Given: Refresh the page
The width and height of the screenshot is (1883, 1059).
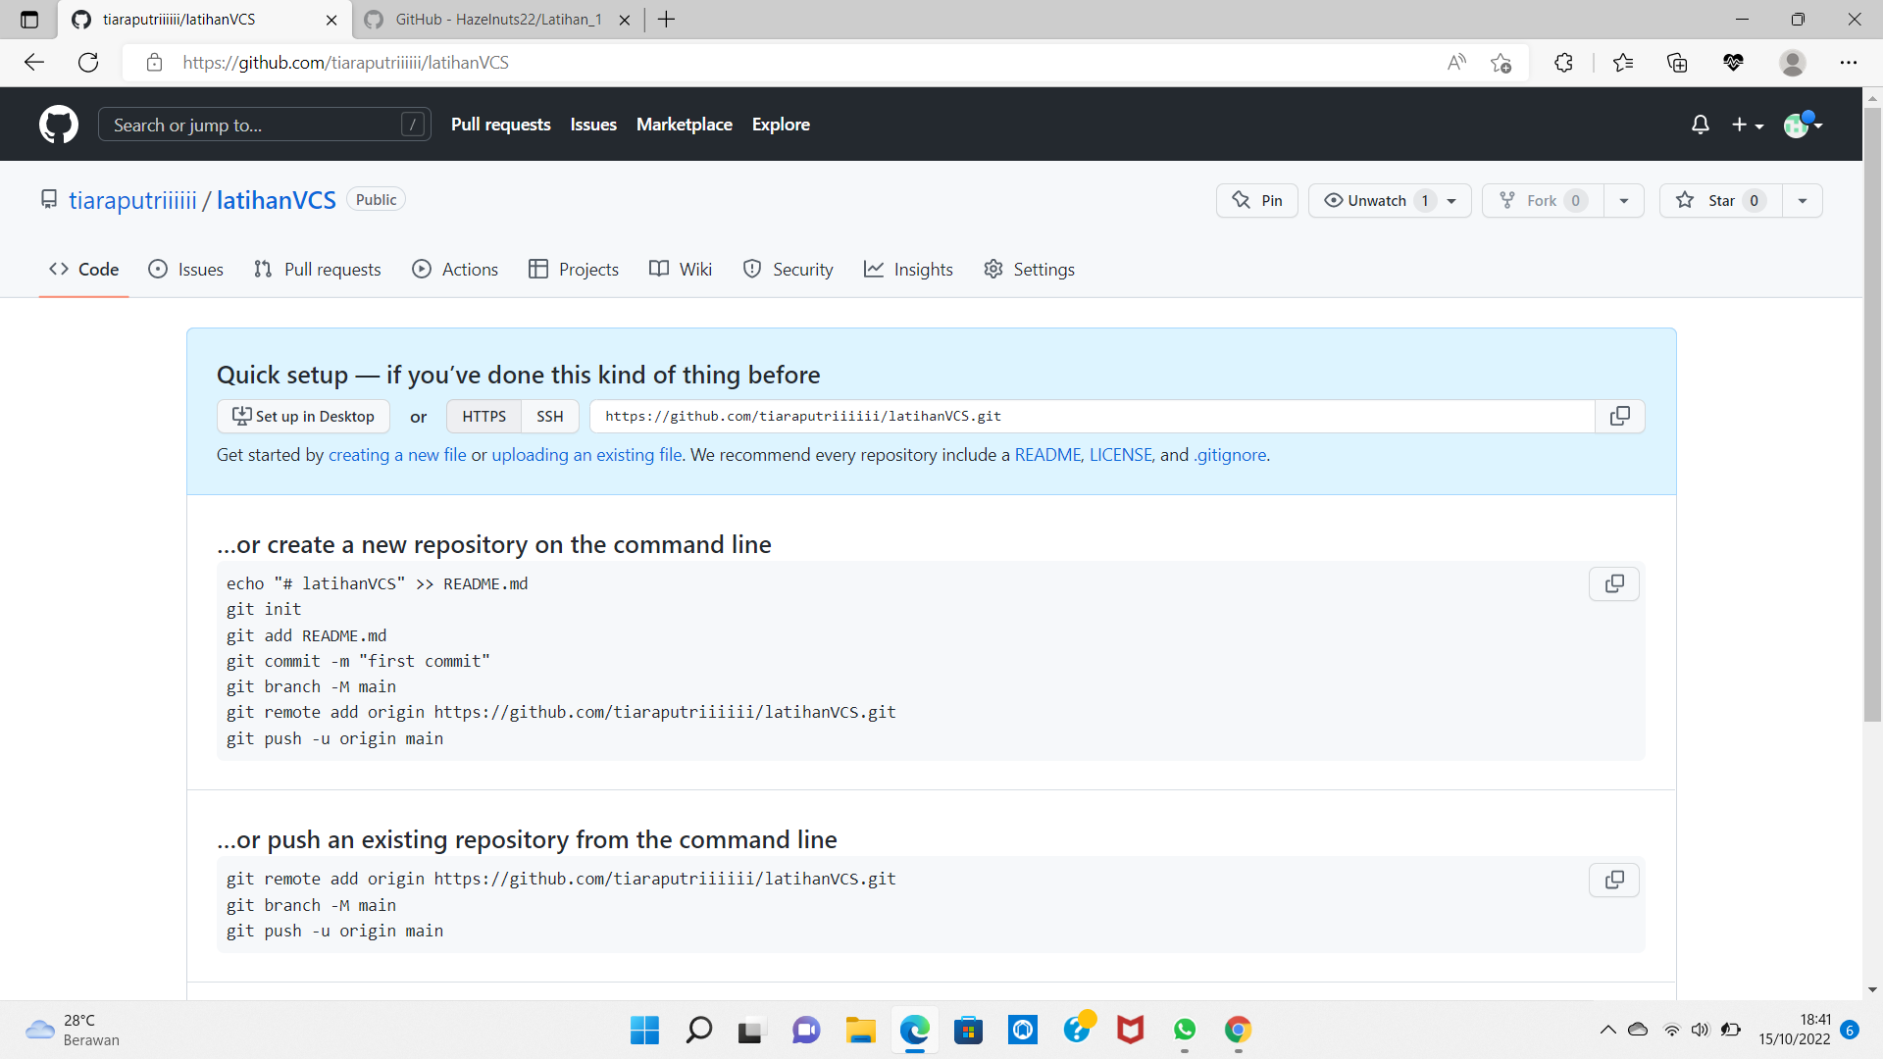Looking at the screenshot, I should [88, 63].
